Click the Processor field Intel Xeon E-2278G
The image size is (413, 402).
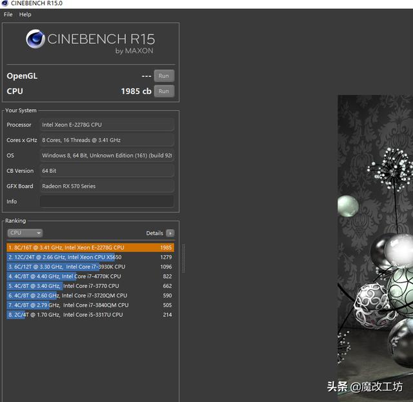[x=106, y=125]
